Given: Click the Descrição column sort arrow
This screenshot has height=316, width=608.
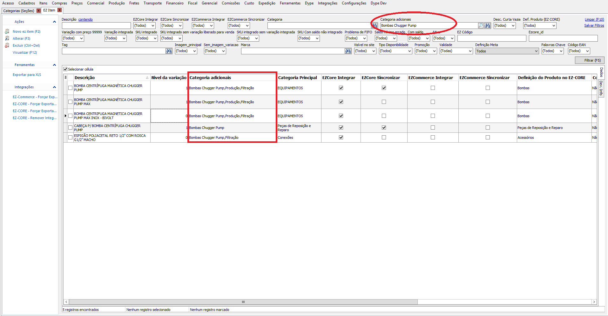Looking at the screenshot, I should click(x=147, y=78).
